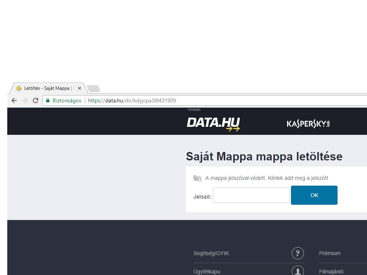Open a new browser tab
This screenshot has width=367, height=275.
coord(94,89)
